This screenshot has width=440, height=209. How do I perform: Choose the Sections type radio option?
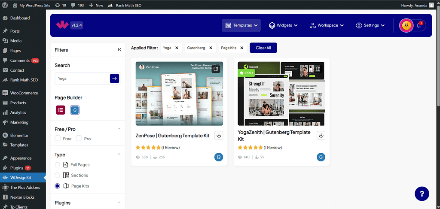point(58,175)
